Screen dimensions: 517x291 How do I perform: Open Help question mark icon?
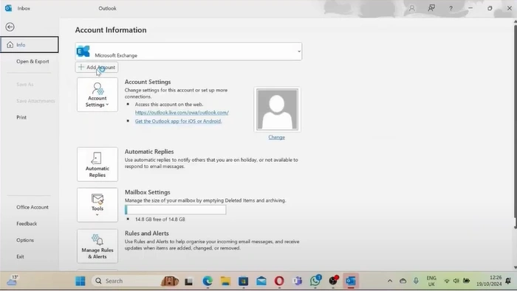point(451,8)
